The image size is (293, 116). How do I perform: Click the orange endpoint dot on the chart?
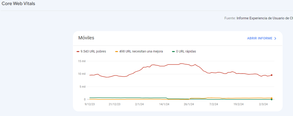point(272,98)
